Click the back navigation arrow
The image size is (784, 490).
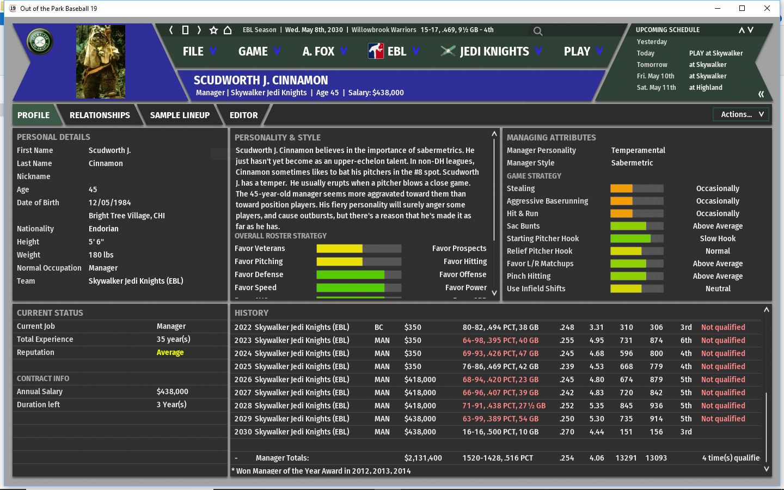point(171,30)
